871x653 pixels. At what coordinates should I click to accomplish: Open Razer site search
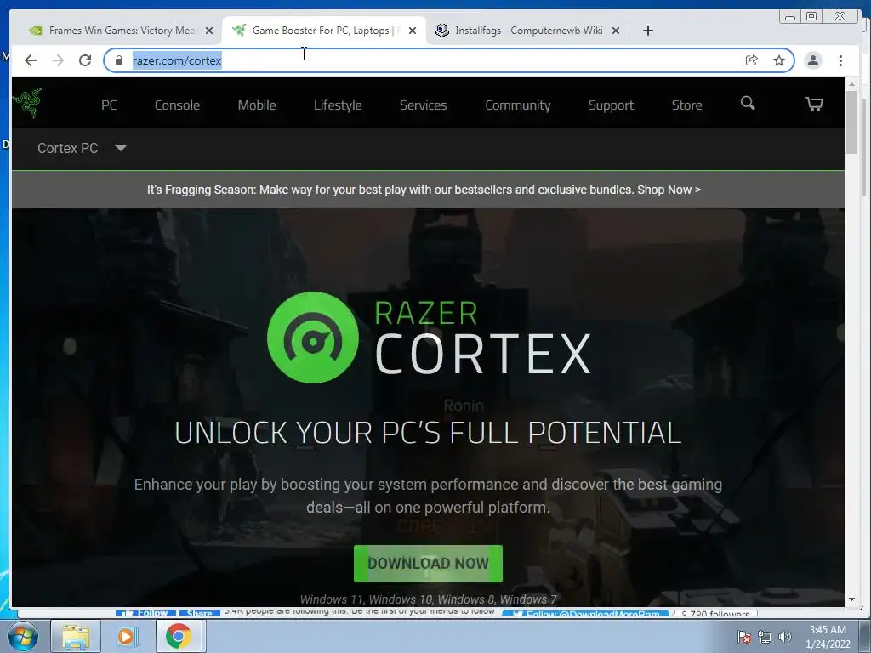click(748, 103)
